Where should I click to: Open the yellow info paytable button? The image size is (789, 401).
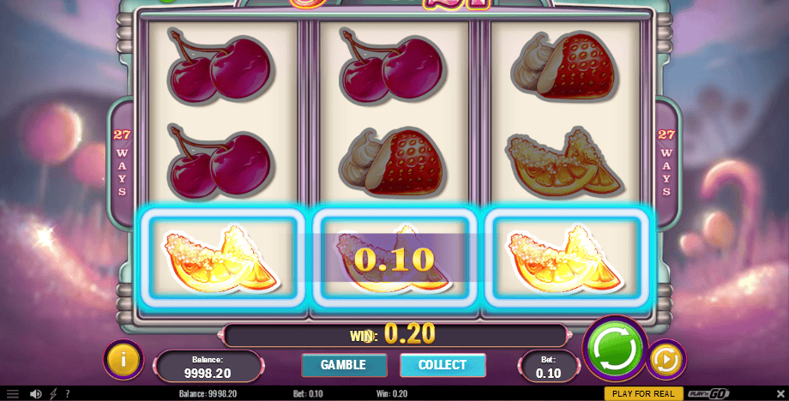tap(123, 359)
